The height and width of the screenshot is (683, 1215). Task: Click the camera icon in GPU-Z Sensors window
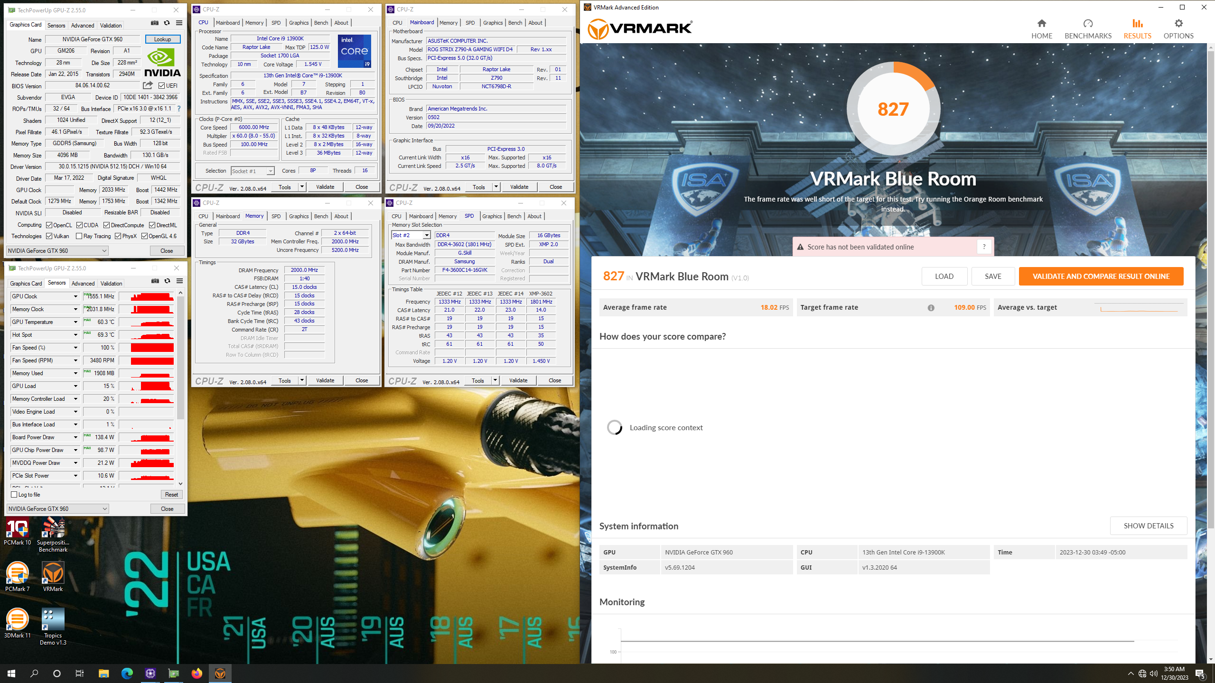pos(155,281)
